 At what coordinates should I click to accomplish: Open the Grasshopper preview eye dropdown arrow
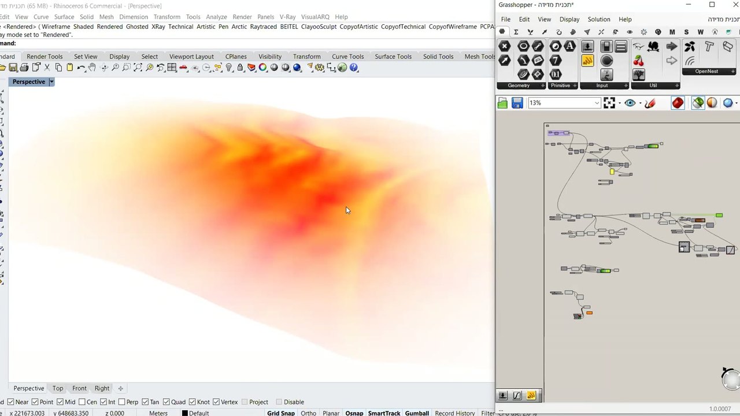pyautogui.click(x=639, y=103)
